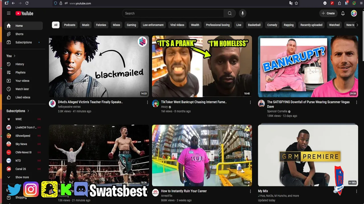This screenshot has width=364, height=204.
Task: Expand the You section chevron
Action: [x=15, y=56]
